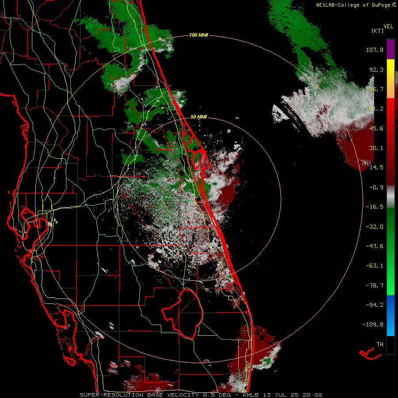Viewport: 398px width, 398px height.
Task: Click the -63.1 value on velocity scale
Action: [375, 266]
